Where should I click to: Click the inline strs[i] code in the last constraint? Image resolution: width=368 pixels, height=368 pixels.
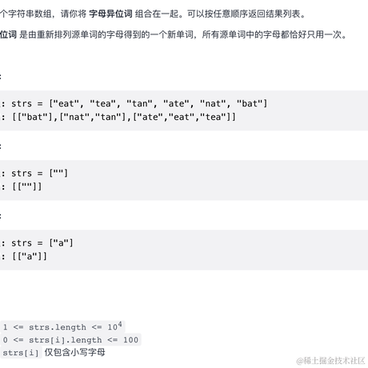(x=21, y=353)
